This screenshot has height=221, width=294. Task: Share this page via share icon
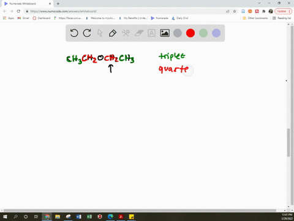[228, 11]
